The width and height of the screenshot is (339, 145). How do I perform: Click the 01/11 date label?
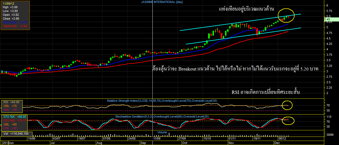click(x=232, y=138)
